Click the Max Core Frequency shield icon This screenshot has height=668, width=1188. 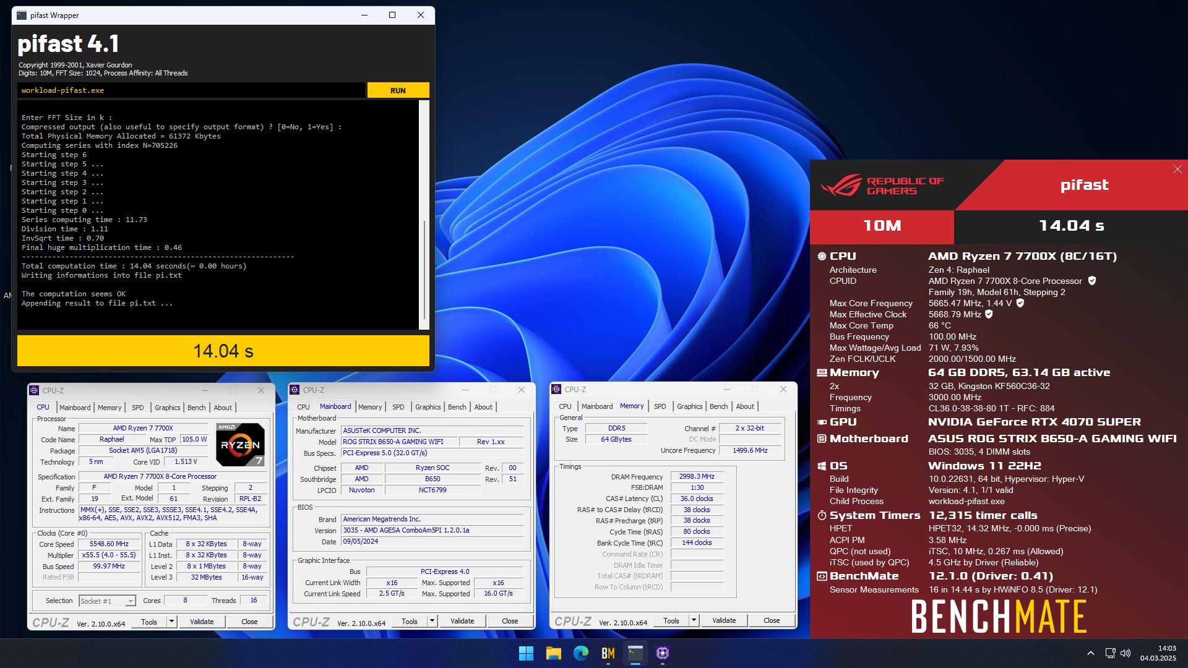(1020, 303)
